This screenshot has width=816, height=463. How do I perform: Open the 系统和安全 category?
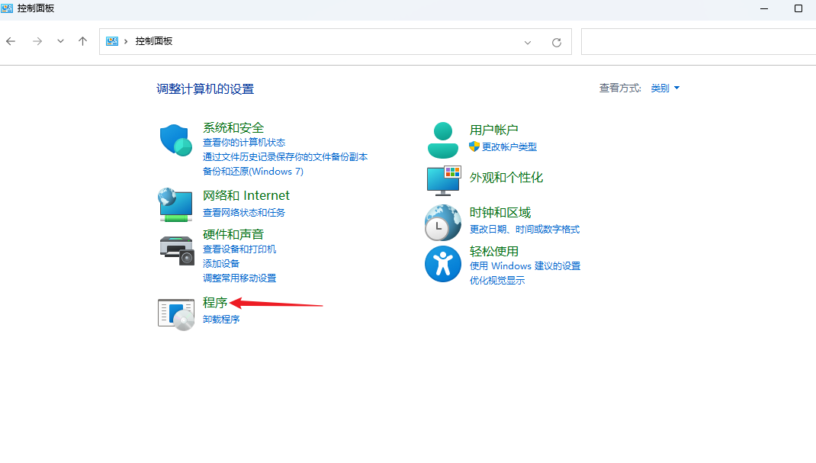pos(233,127)
